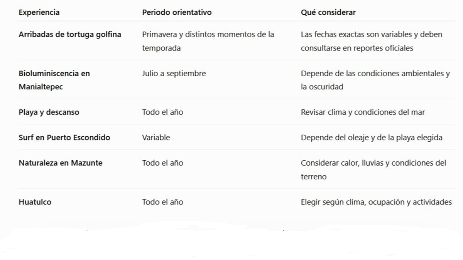Click Todo el año in Playa y descanso row
The height and width of the screenshot is (260, 463).
[162, 112]
